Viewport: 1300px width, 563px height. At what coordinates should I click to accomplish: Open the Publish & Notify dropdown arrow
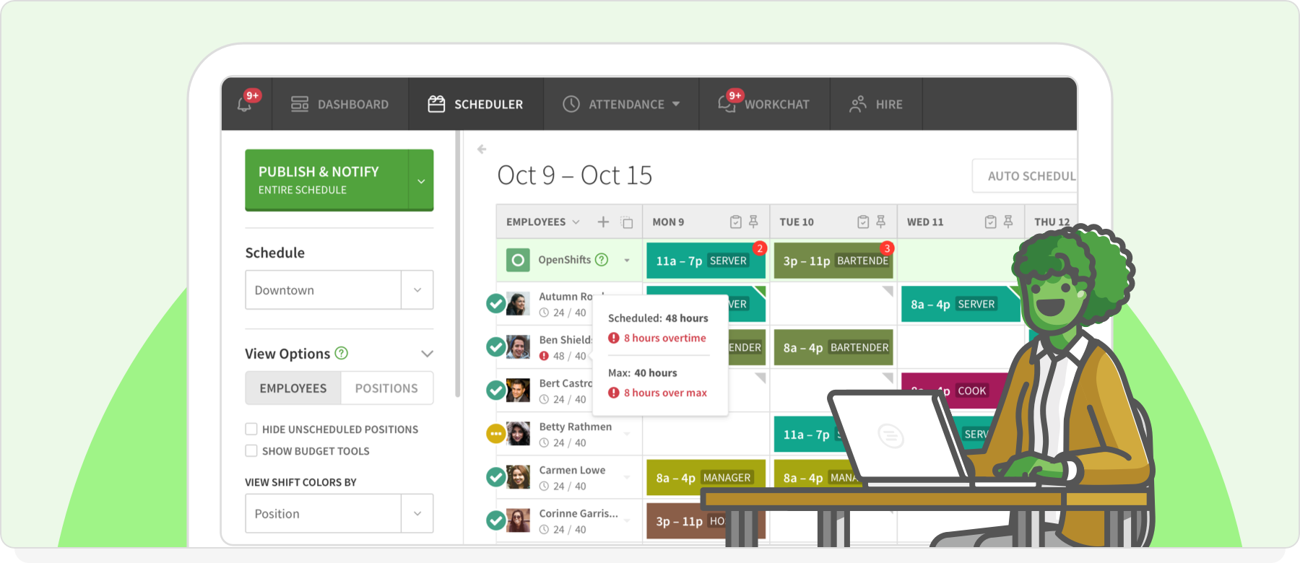tap(421, 180)
